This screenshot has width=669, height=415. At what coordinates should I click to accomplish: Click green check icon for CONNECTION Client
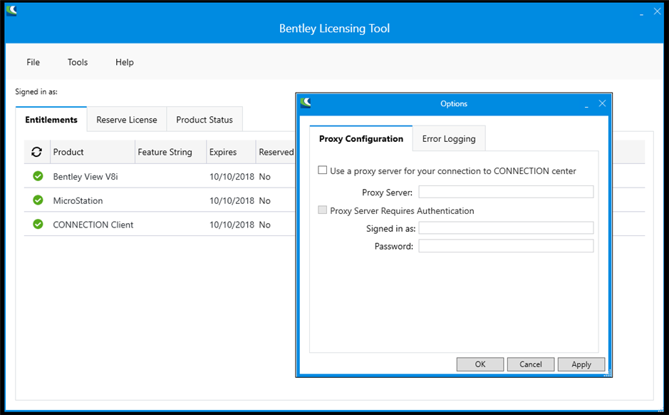coord(38,225)
